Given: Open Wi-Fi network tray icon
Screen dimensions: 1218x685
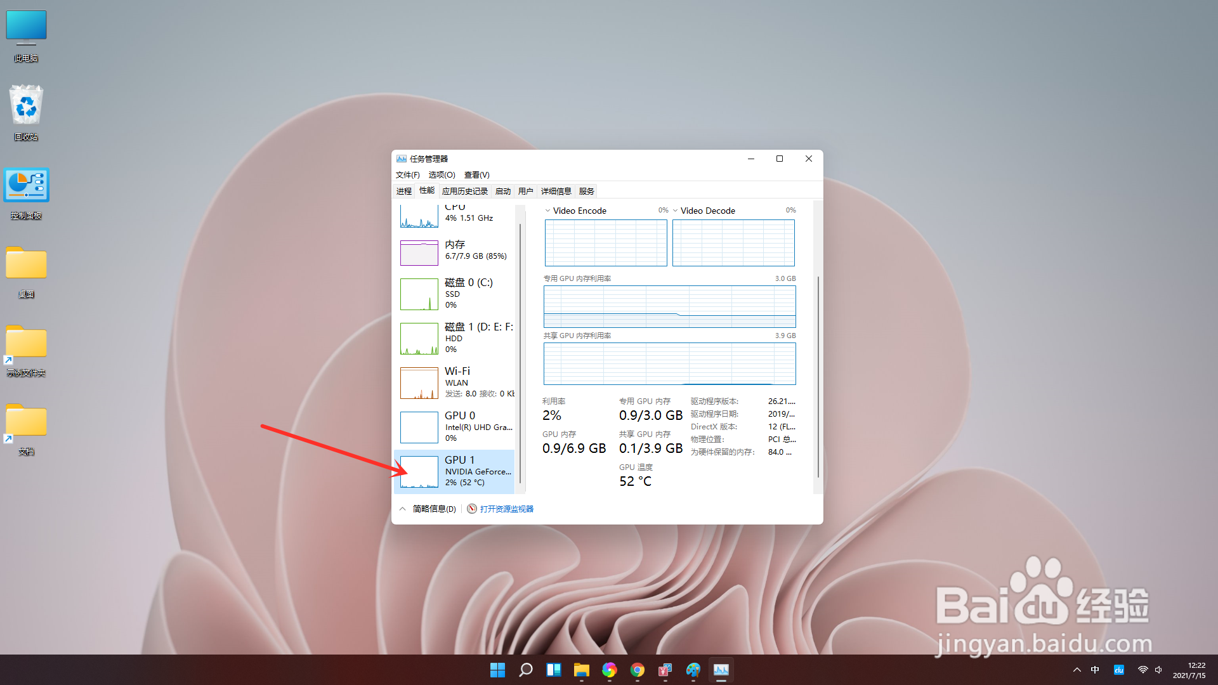Looking at the screenshot, I should point(1143,670).
